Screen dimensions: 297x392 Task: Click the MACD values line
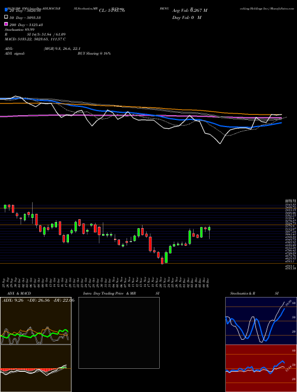pos(35,39)
